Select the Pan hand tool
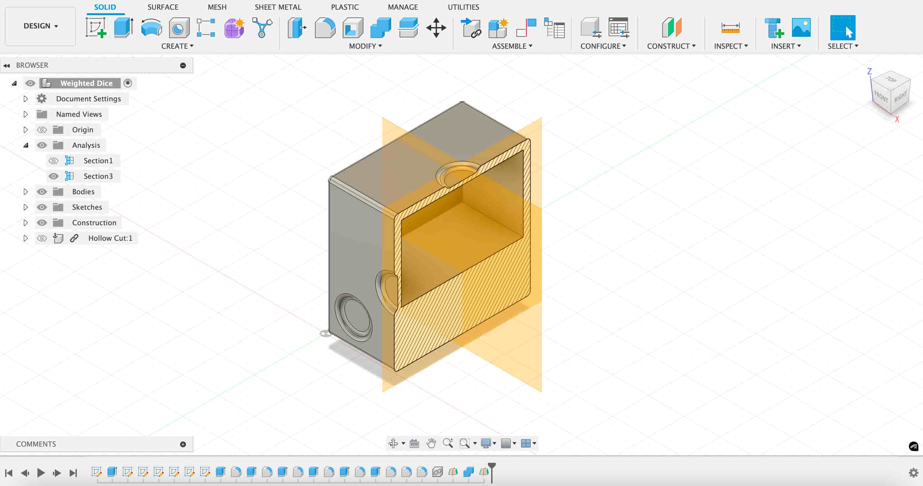The image size is (923, 486). tap(431, 443)
